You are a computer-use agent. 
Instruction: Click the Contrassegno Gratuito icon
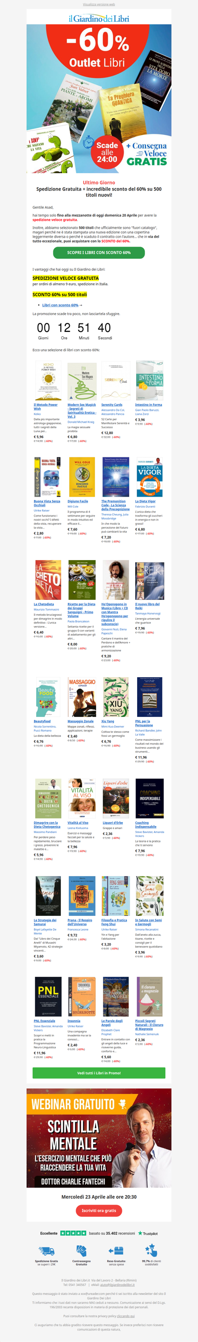81,1250
